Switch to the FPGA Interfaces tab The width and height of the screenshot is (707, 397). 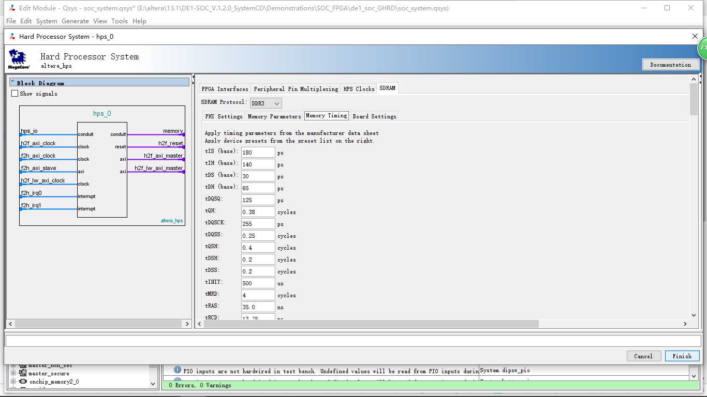225,89
